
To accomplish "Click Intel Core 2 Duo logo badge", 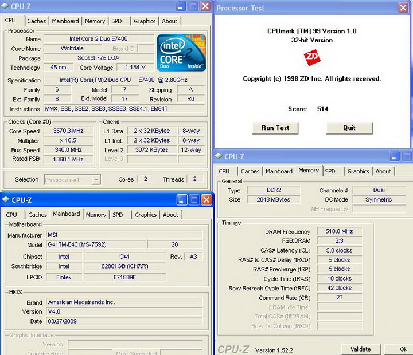I will pos(181,53).
